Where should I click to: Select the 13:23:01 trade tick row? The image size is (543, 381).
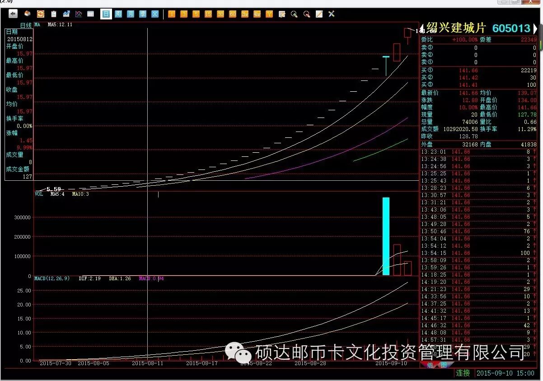479,152
